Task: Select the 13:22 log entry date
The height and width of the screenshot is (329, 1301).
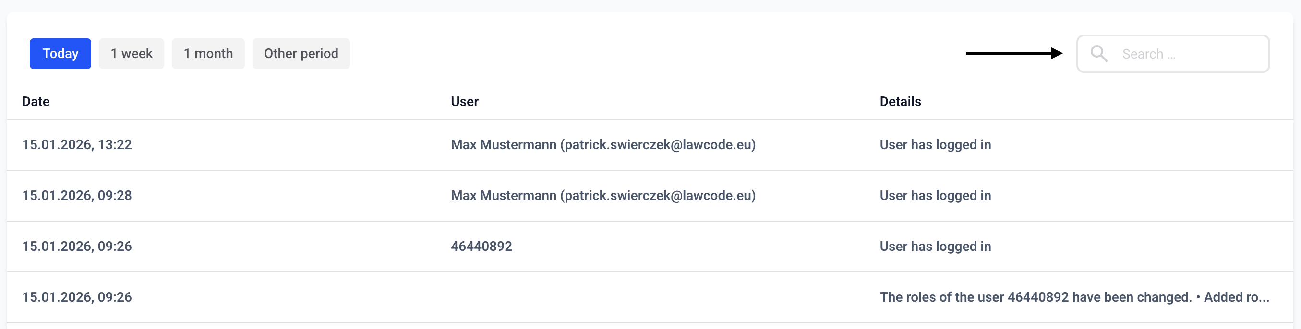Action: 77,145
